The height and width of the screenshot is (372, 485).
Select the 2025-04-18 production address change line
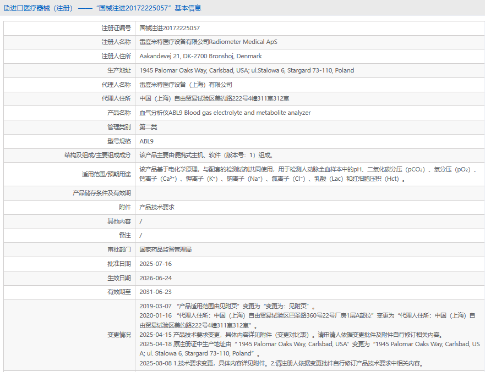click(309, 349)
